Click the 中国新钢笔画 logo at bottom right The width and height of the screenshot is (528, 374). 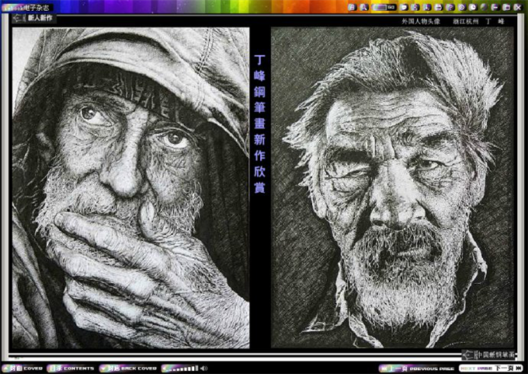(488, 355)
